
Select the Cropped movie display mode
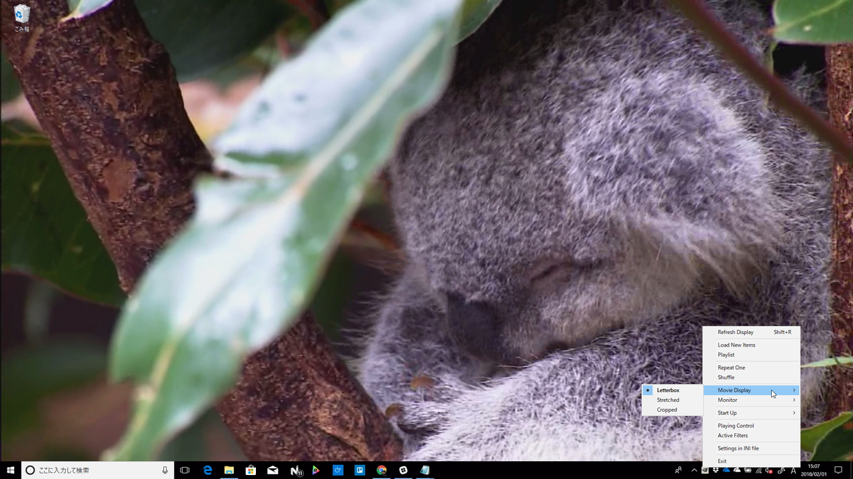[x=672, y=410]
